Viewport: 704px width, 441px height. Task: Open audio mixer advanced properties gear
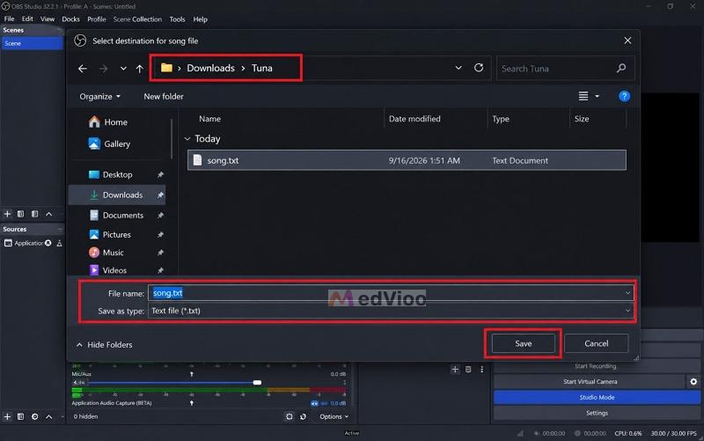coord(290,416)
